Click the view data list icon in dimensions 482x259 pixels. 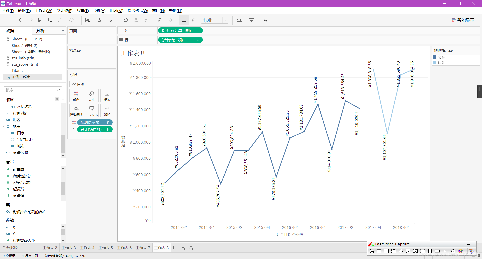tap(52, 99)
